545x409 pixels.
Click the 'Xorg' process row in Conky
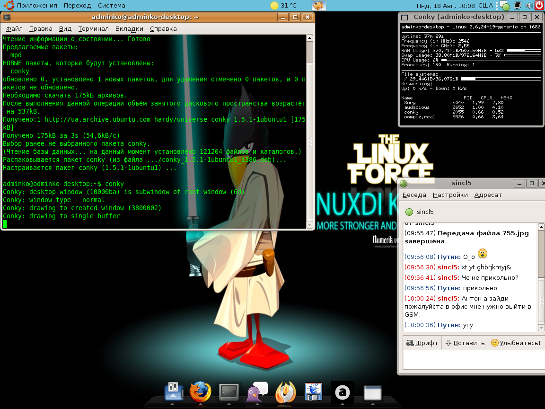click(x=454, y=103)
